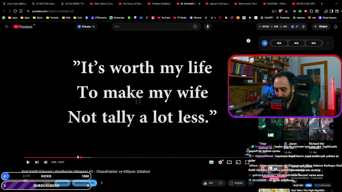Toggle subtitles on the video player

(x=211, y=162)
